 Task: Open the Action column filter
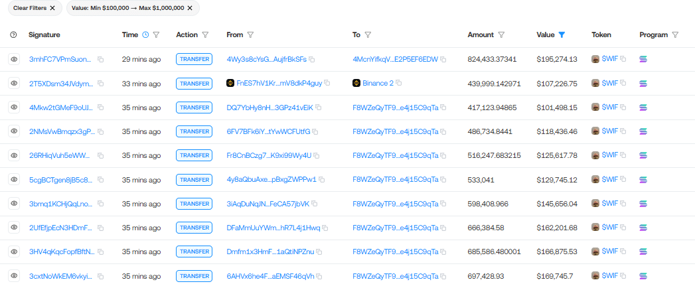[204, 35]
